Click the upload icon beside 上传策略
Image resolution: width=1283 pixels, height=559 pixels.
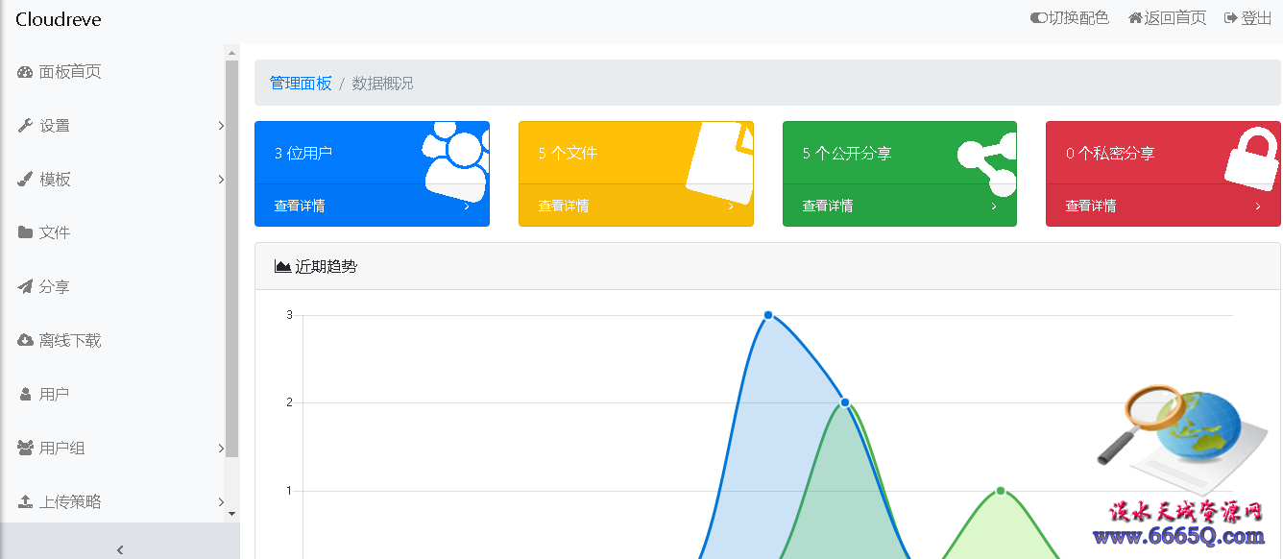(25, 501)
